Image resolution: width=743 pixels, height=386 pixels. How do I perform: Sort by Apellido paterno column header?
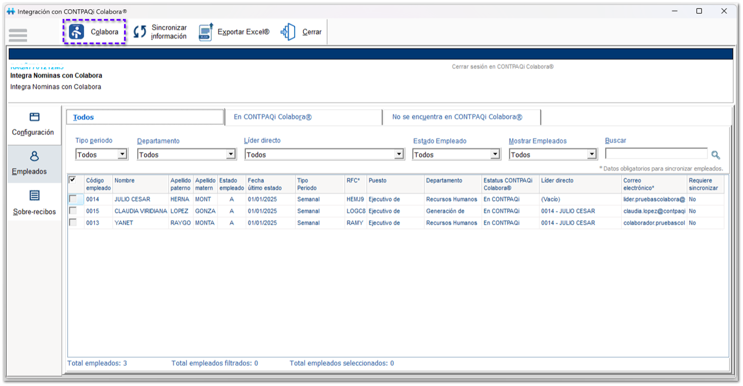(181, 184)
